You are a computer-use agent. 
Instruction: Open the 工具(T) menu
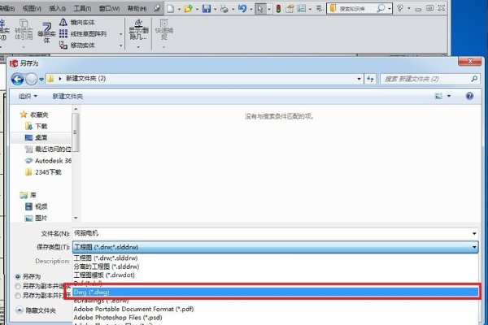(82, 8)
